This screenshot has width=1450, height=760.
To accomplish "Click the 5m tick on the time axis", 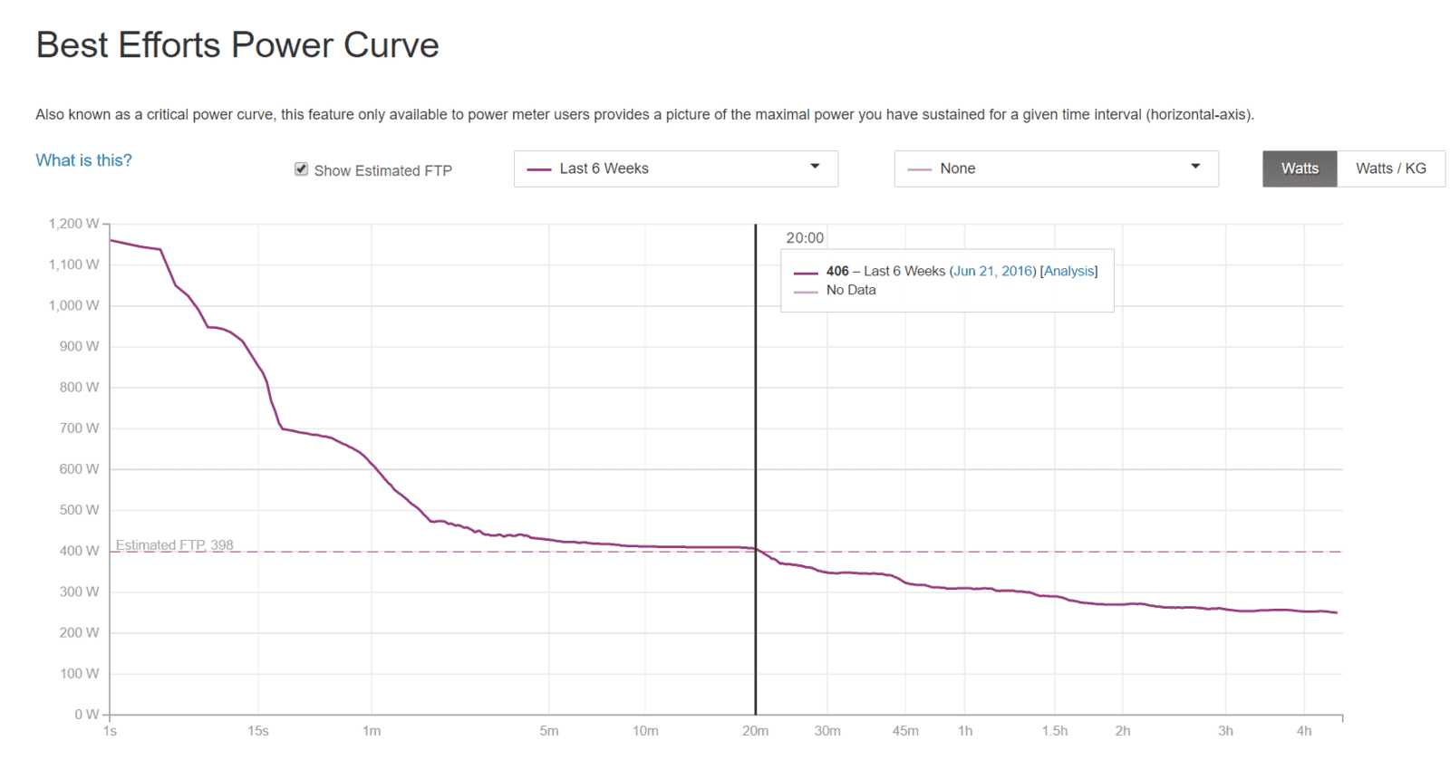I will (x=549, y=731).
